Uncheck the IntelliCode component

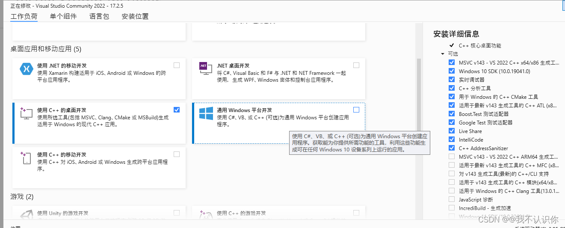click(452, 139)
